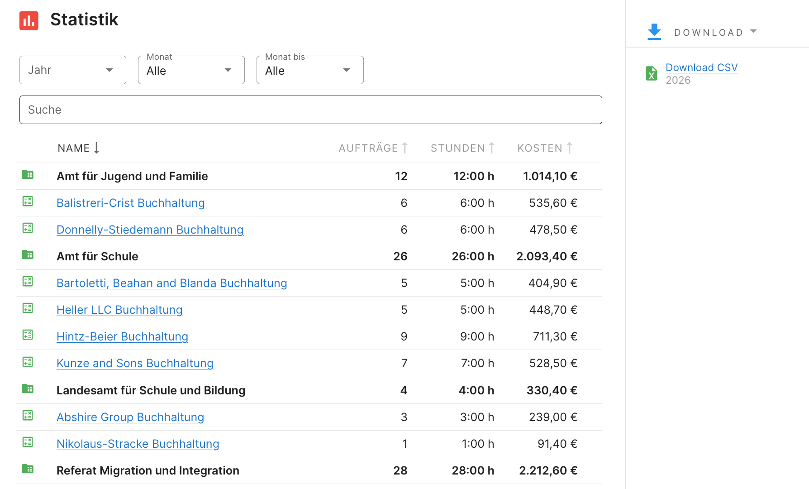
Task: Open Hintz-Beier Buchhaltung link
Action: (122, 336)
